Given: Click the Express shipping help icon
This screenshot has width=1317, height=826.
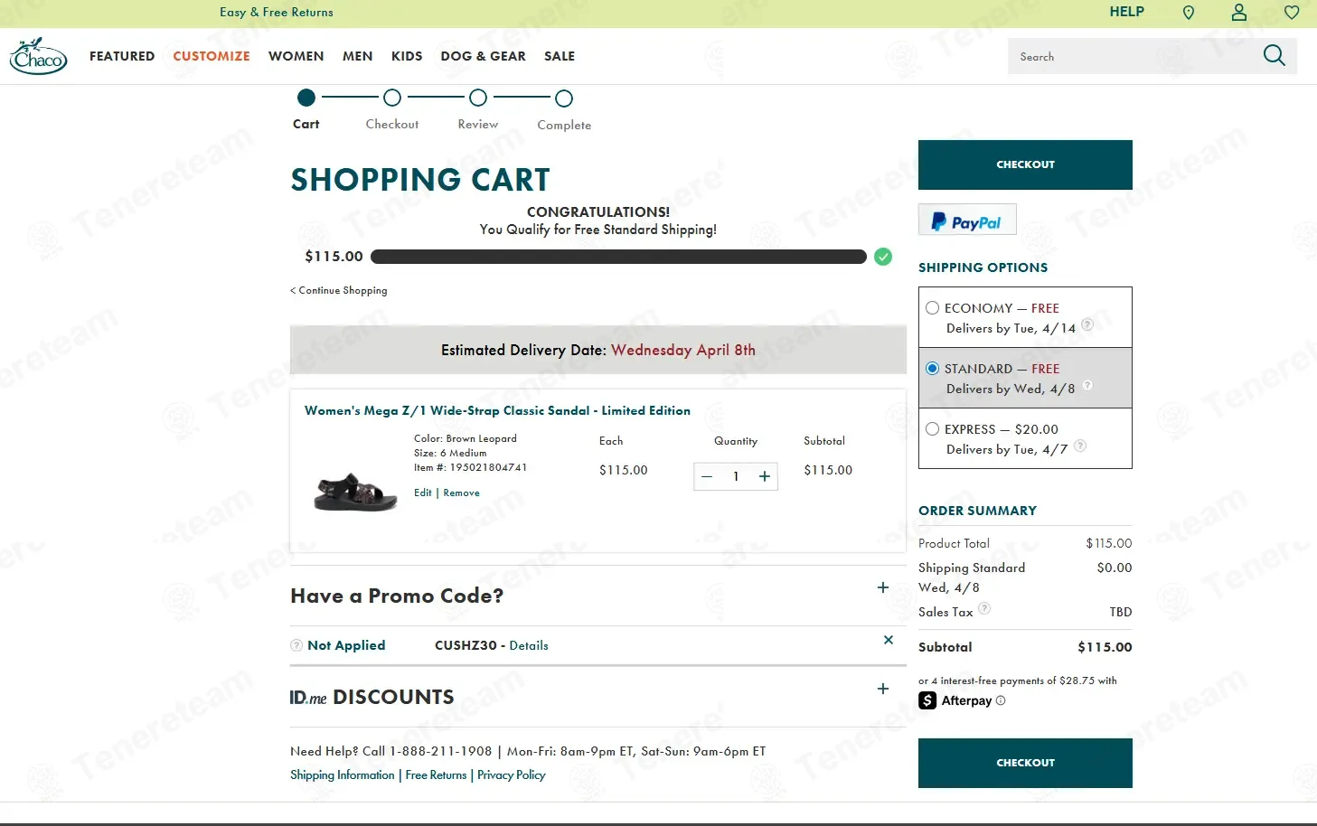Looking at the screenshot, I should point(1080,446).
